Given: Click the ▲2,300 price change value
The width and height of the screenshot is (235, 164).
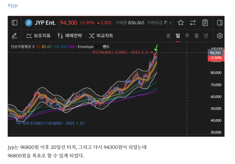Looking at the screenshot, I should click(x=104, y=23).
